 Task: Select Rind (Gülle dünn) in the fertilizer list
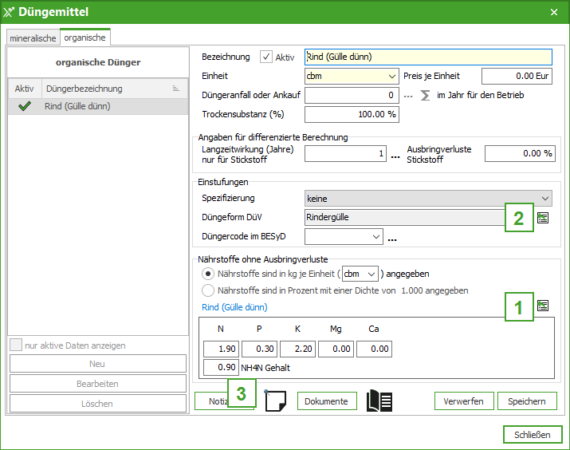click(78, 106)
